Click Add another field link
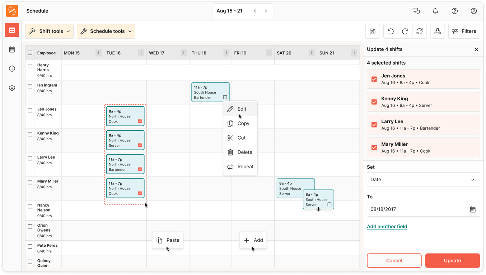Viewport: 486px width, 275px height. pos(387,226)
